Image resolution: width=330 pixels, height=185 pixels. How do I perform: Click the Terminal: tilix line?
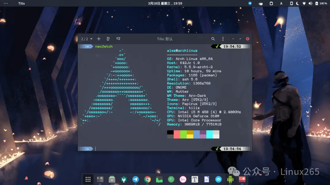(183, 108)
